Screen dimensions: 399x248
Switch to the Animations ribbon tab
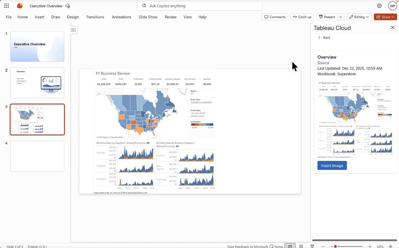click(x=121, y=17)
